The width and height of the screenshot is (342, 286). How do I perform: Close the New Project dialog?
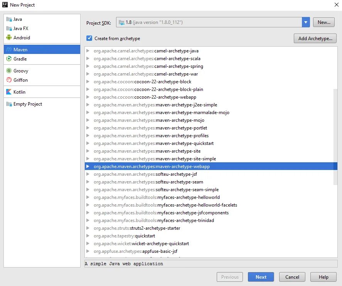(337, 5)
